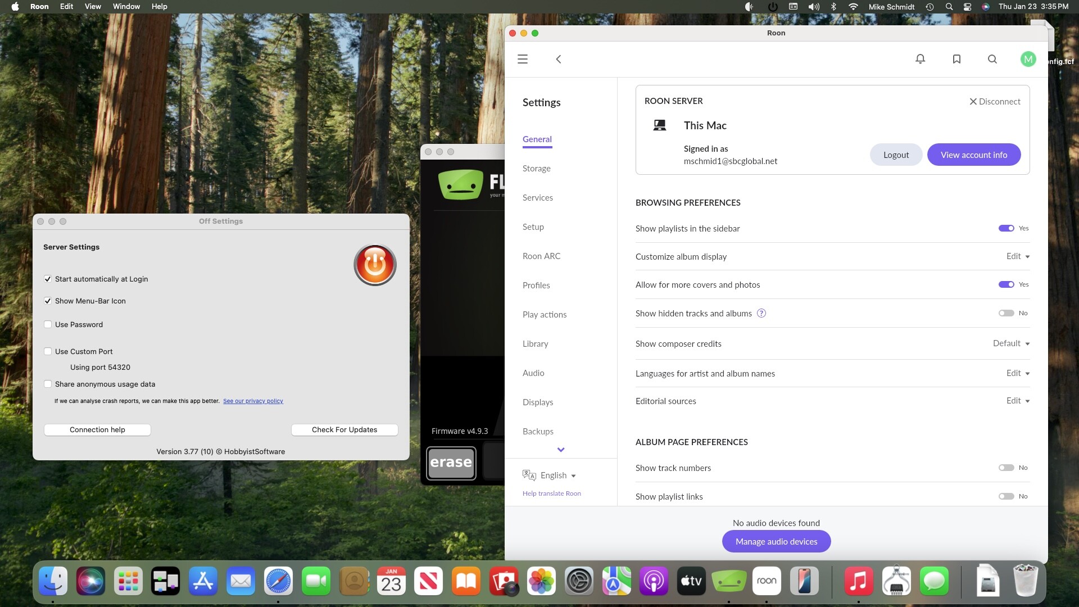The width and height of the screenshot is (1079, 607).
Task: Uncheck Start automatically at Login
Action: click(x=48, y=279)
